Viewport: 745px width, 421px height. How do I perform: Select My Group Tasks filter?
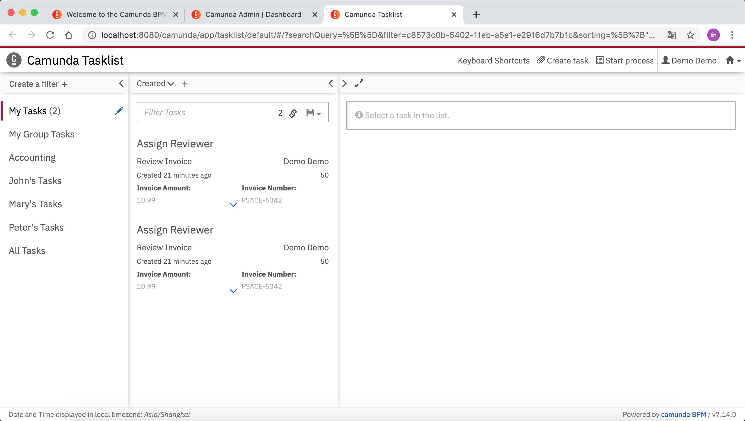pos(41,134)
